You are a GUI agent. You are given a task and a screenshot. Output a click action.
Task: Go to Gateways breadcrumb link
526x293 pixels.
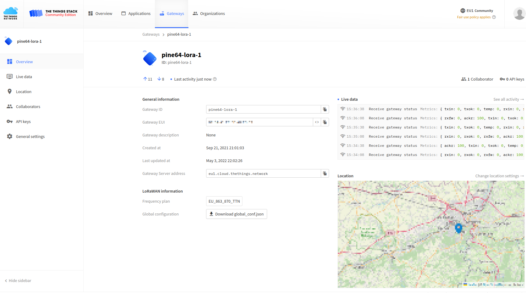[x=151, y=34]
